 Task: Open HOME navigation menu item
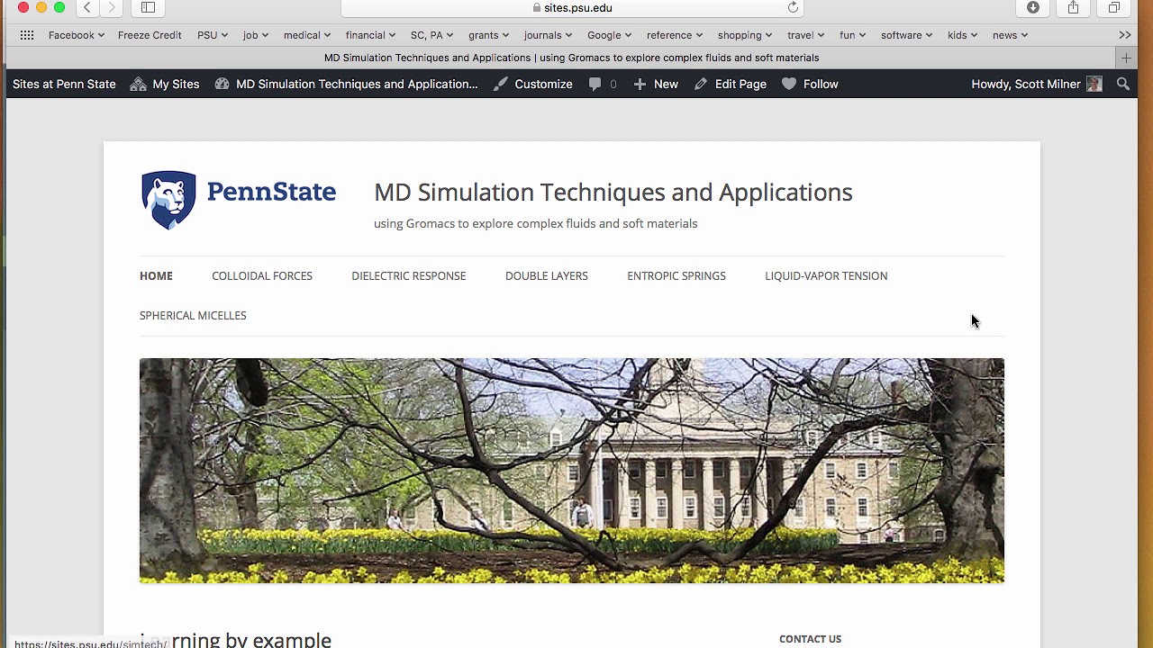tap(156, 276)
